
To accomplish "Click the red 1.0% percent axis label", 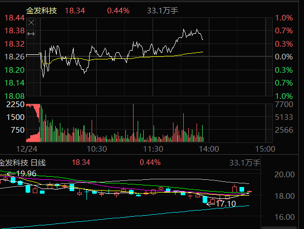I will click(x=284, y=18).
